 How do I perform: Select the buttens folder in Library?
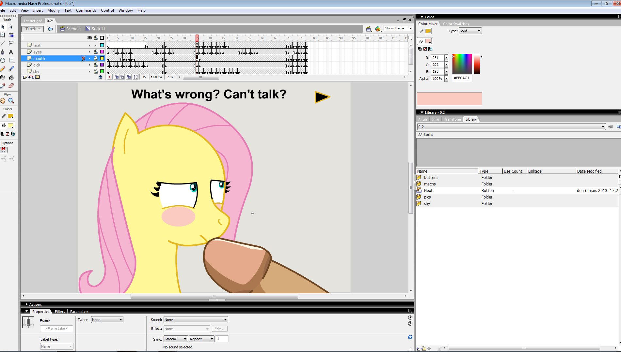pyautogui.click(x=431, y=178)
